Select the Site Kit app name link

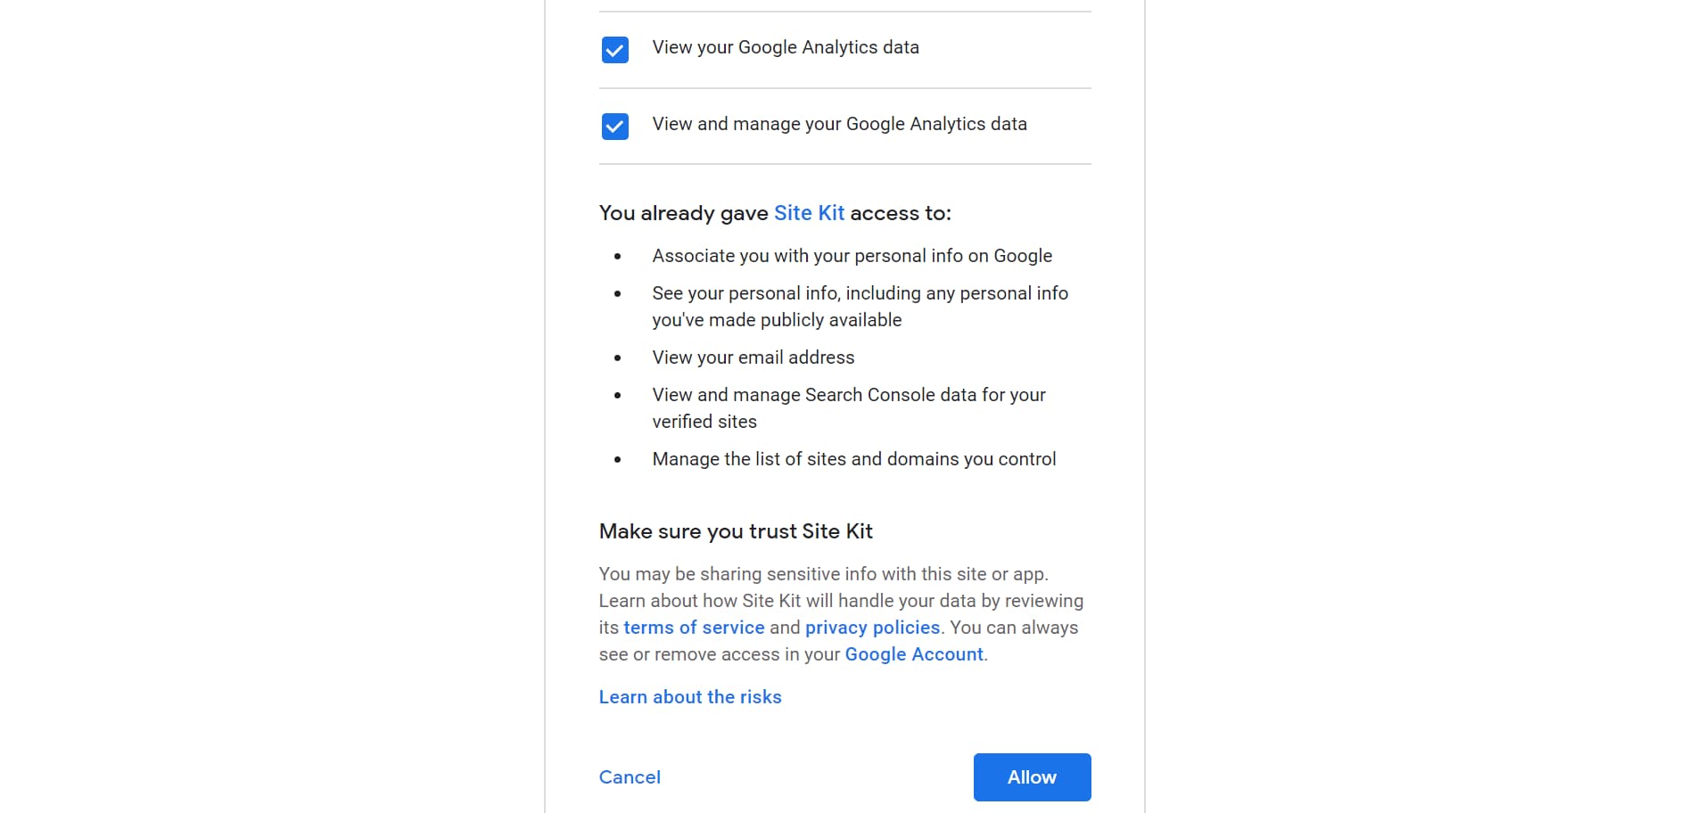click(809, 213)
